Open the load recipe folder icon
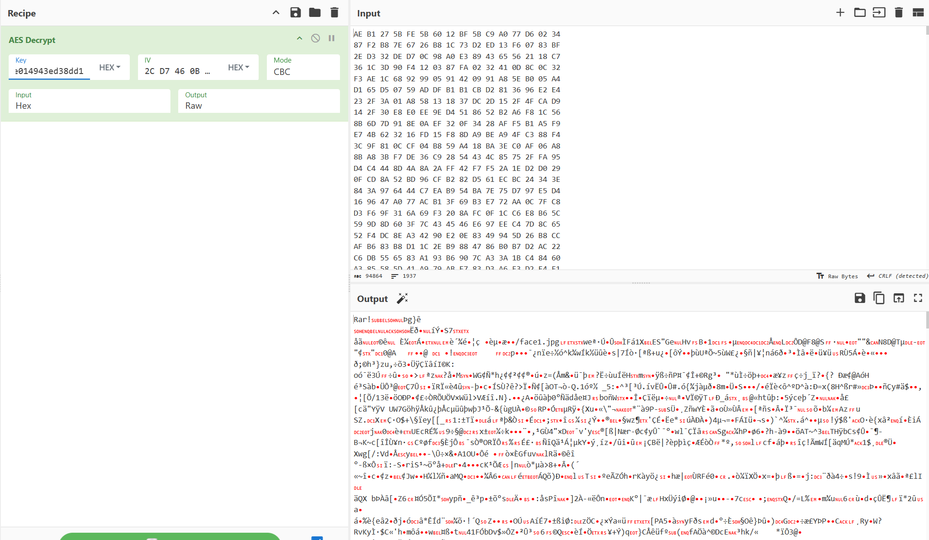 click(x=314, y=12)
